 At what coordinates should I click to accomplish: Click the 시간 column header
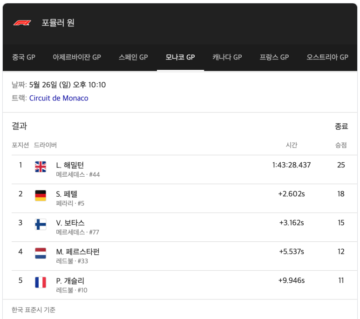292,145
